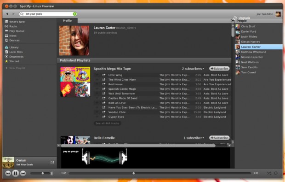Share the Little Wing track
This screenshot has height=182, width=285.
click(104, 75)
